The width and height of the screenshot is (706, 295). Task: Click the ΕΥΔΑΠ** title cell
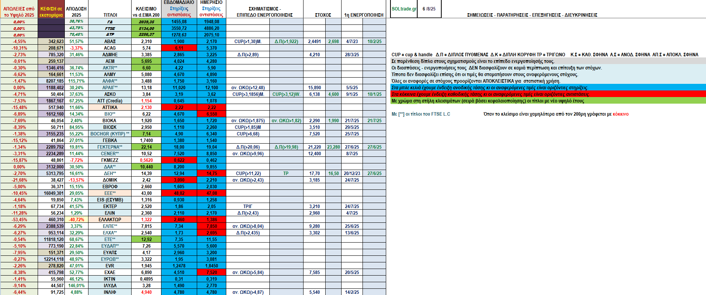point(110,246)
